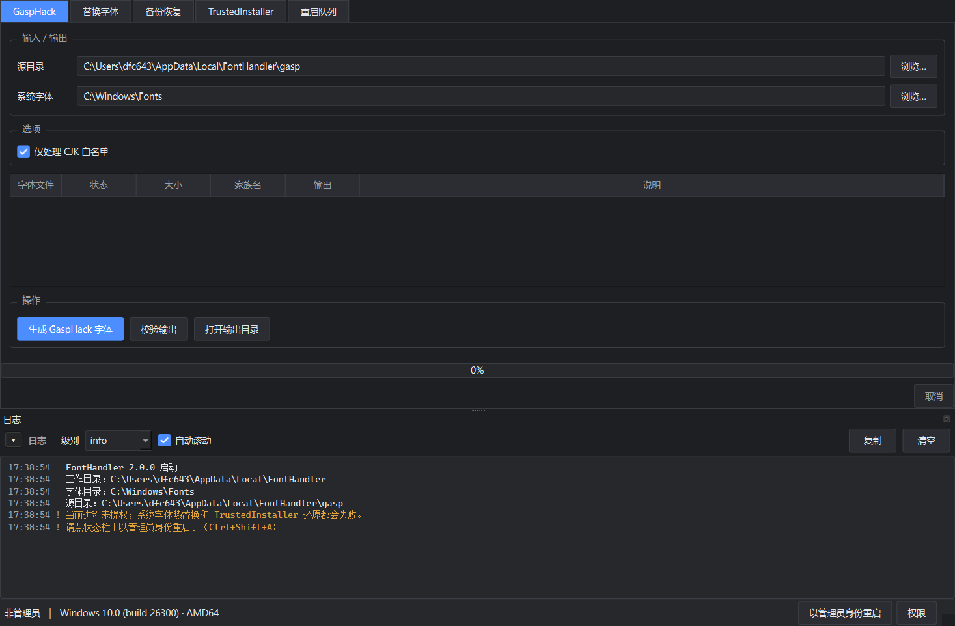This screenshot has height=626, width=955.
Task: Click the 0% progress bar
Action: coord(477,370)
